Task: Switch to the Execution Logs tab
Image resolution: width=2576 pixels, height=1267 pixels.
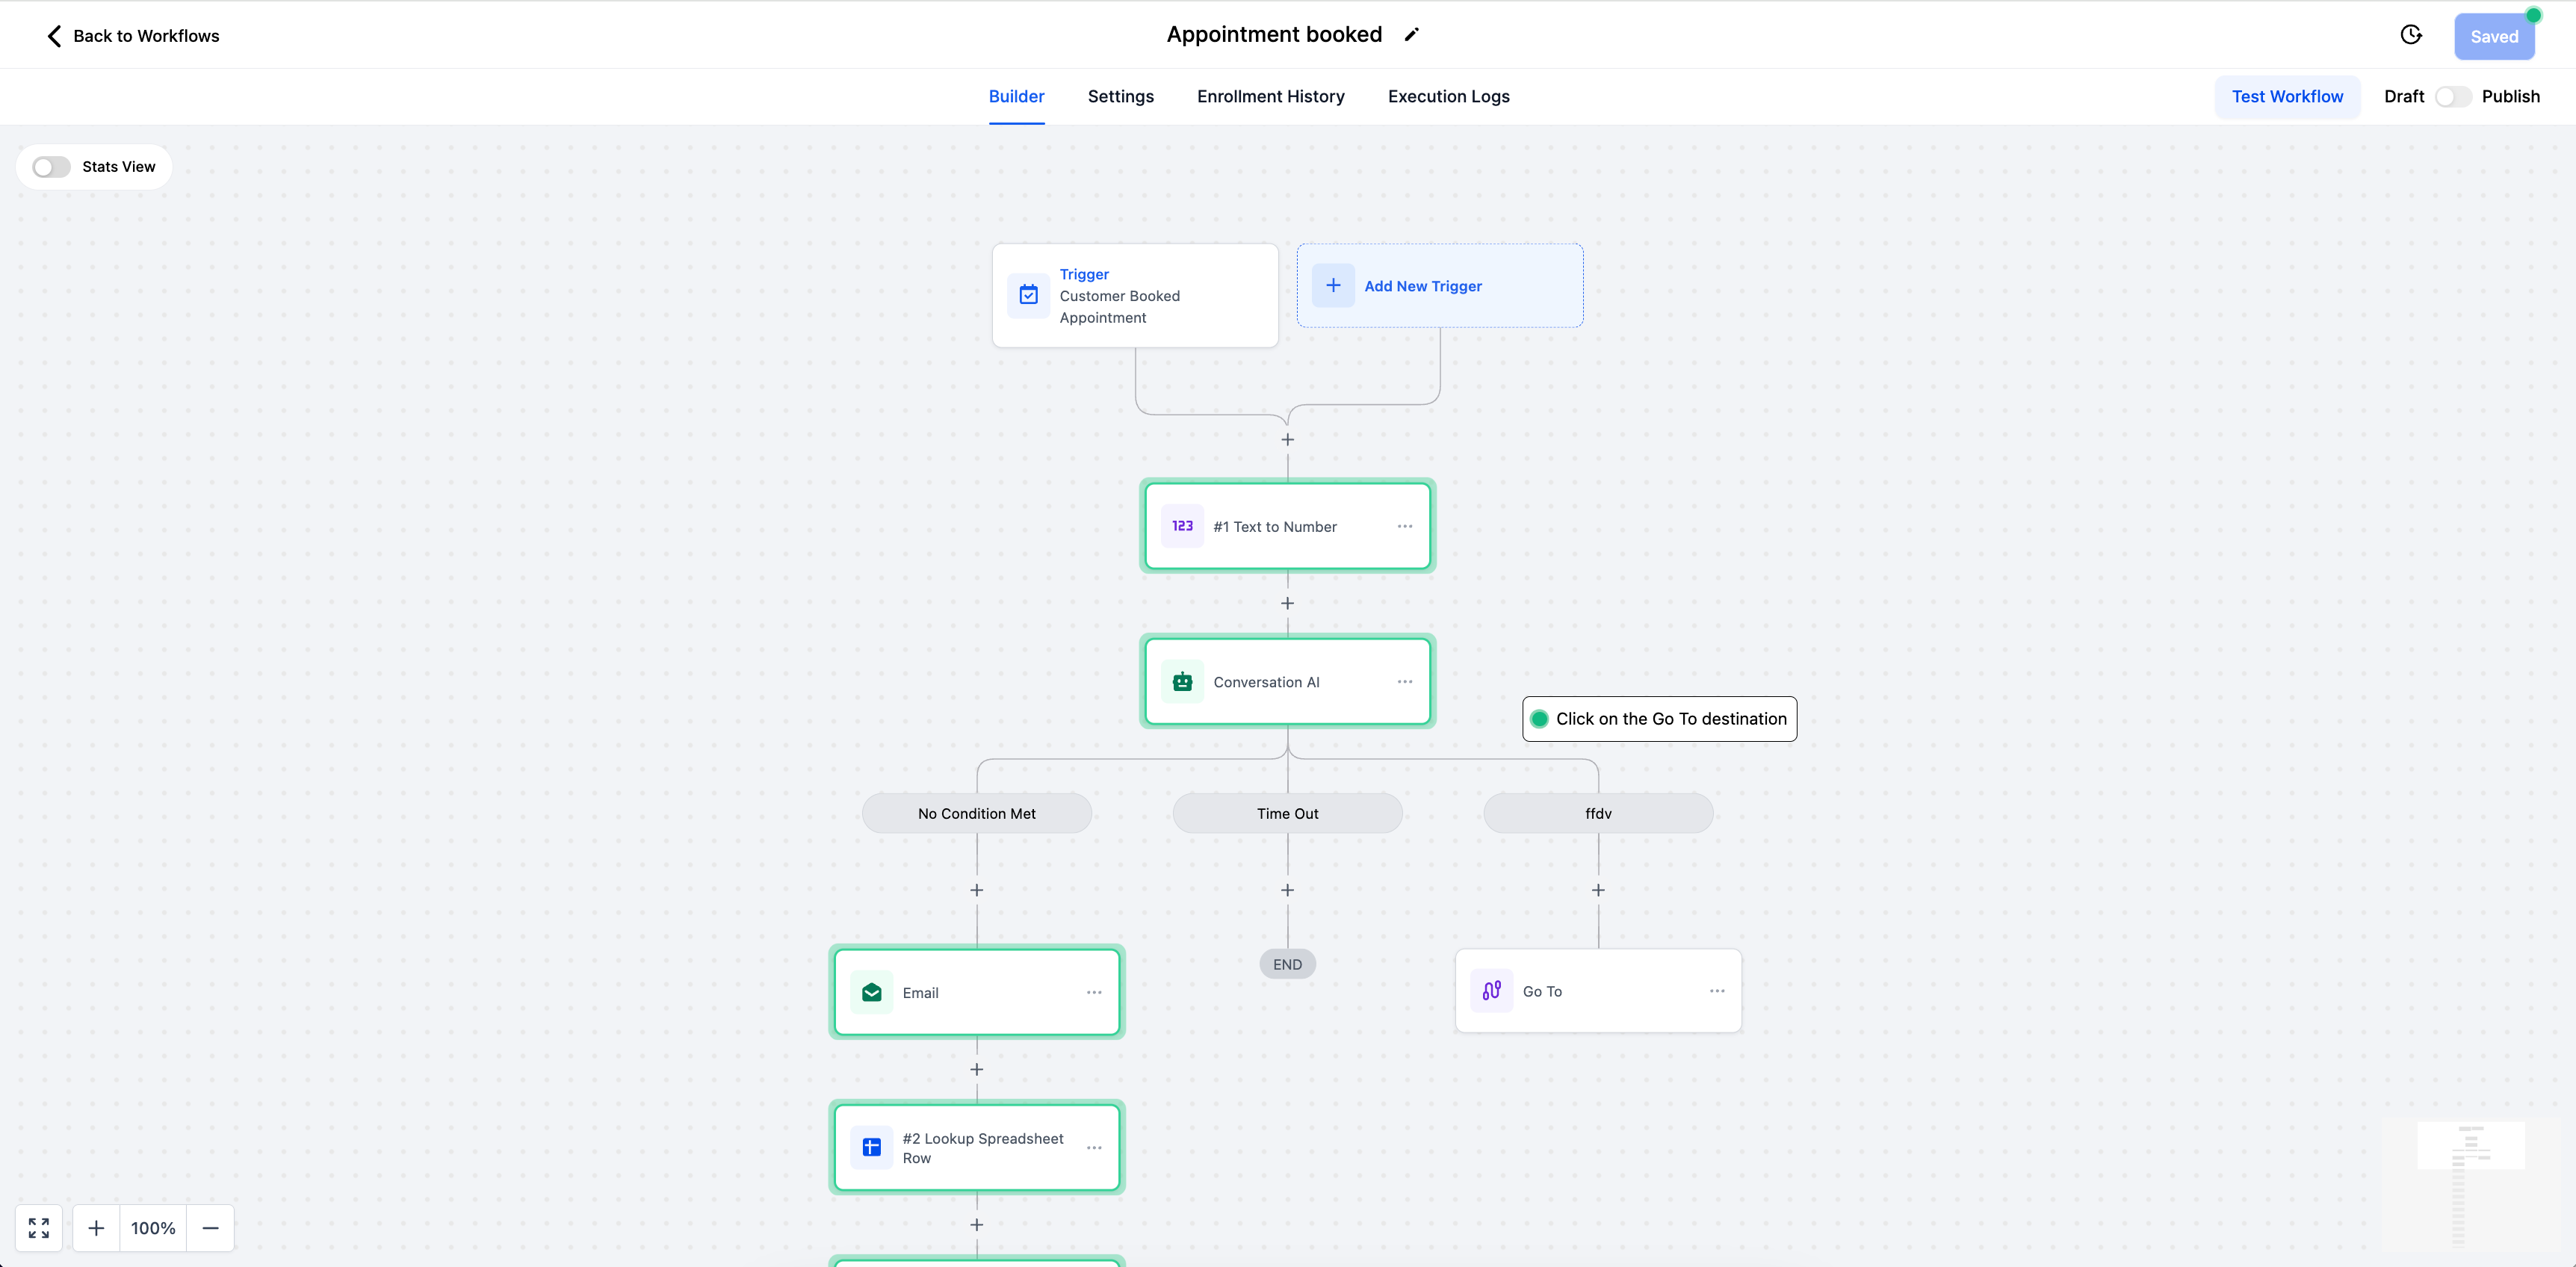Action: (1448, 97)
